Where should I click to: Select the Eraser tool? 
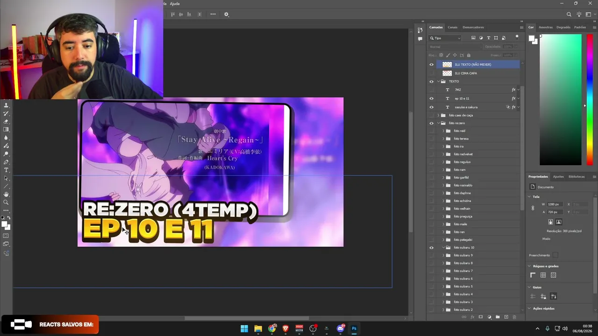[6, 121]
